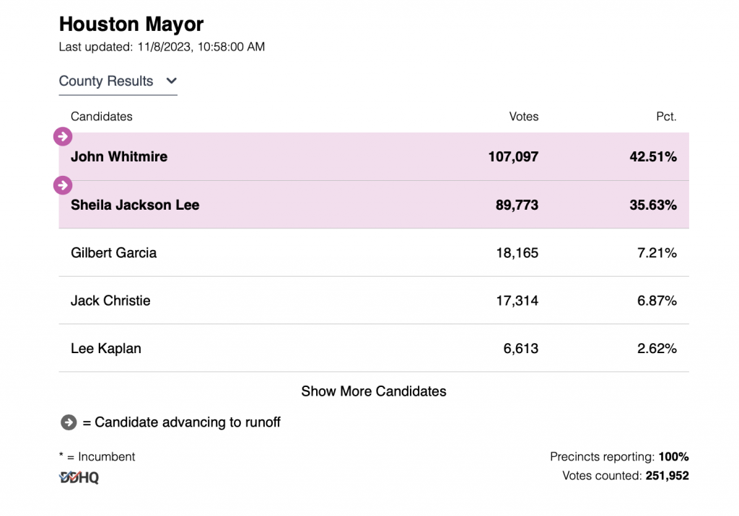Click the Pct. column header
The height and width of the screenshot is (516, 739).
pyautogui.click(x=666, y=116)
